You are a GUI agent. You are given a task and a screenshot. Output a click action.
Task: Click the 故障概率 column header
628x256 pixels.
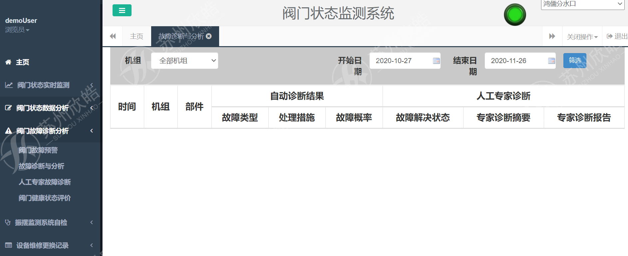[x=354, y=118]
